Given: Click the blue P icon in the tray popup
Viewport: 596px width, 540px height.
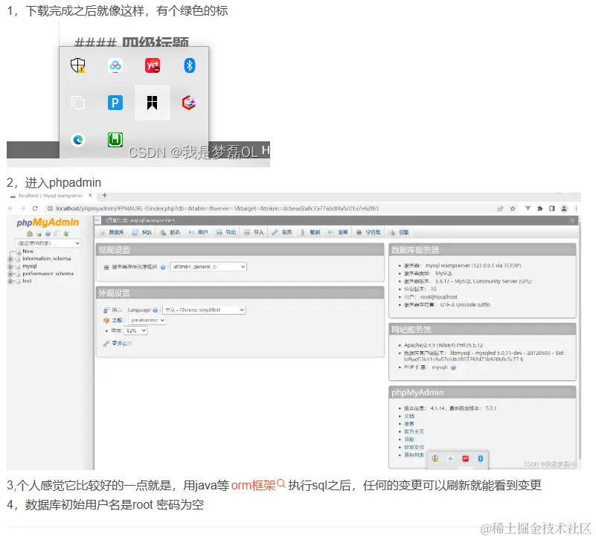Looking at the screenshot, I should click(x=115, y=103).
